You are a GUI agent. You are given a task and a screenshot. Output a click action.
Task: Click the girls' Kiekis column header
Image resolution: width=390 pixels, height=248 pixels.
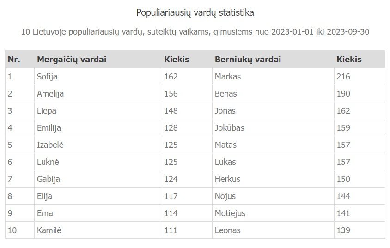tap(177, 60)
